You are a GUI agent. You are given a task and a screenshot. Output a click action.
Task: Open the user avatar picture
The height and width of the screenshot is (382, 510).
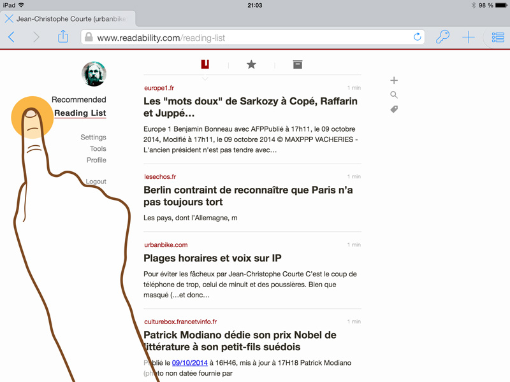pyautogui.click(x=94, y=74)
